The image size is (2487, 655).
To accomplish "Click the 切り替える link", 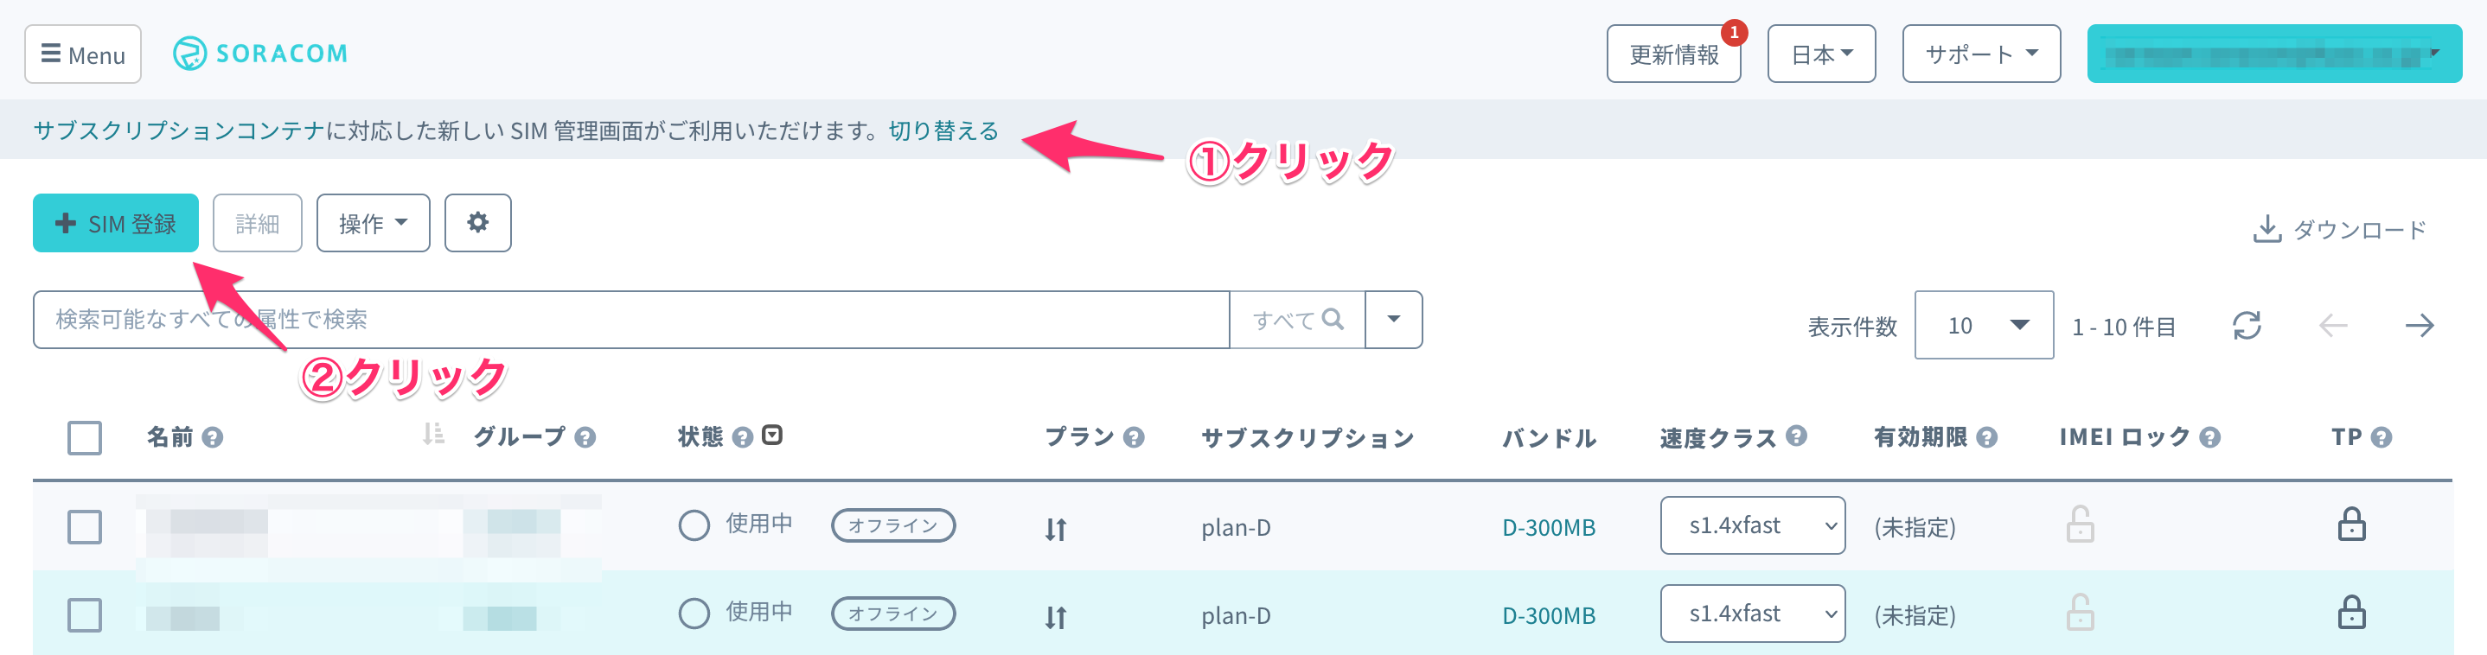I will [x=943, y=130].
